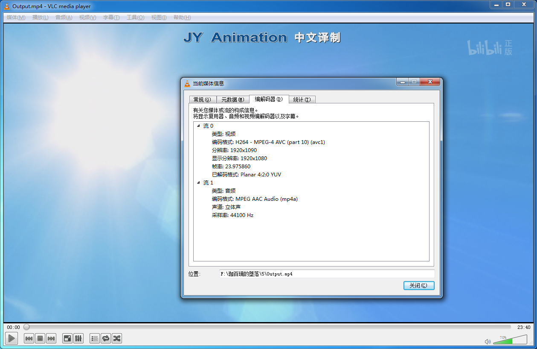This screenshot has width=537, height=349.
Task: Click the total time 23:40 label
Action: [x=524, y=327]
